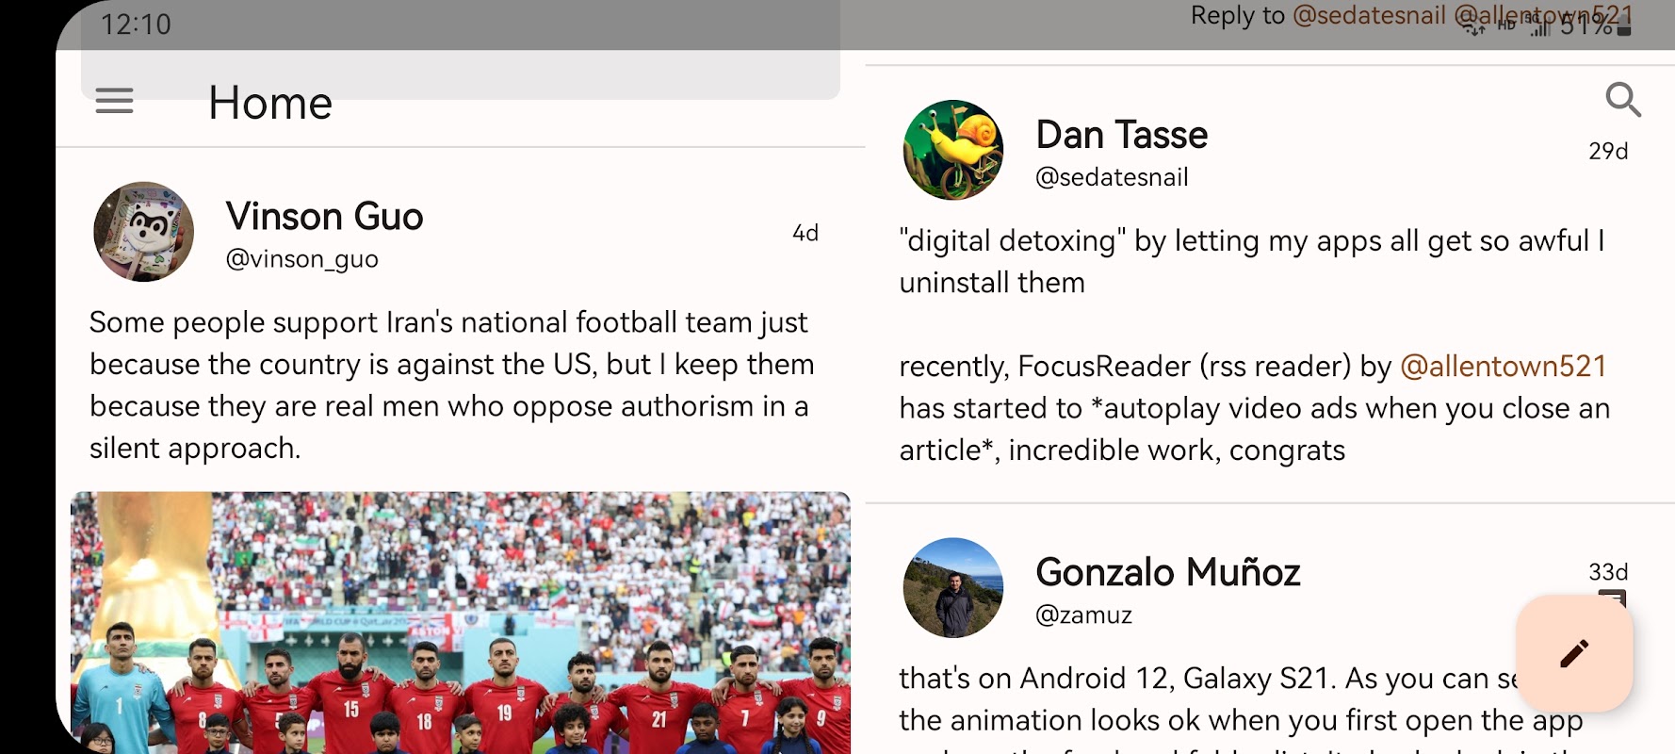Open Gonzalo Muñoz's profile picture
Viewport: 1675px width, 754px height.
[952, 588]
